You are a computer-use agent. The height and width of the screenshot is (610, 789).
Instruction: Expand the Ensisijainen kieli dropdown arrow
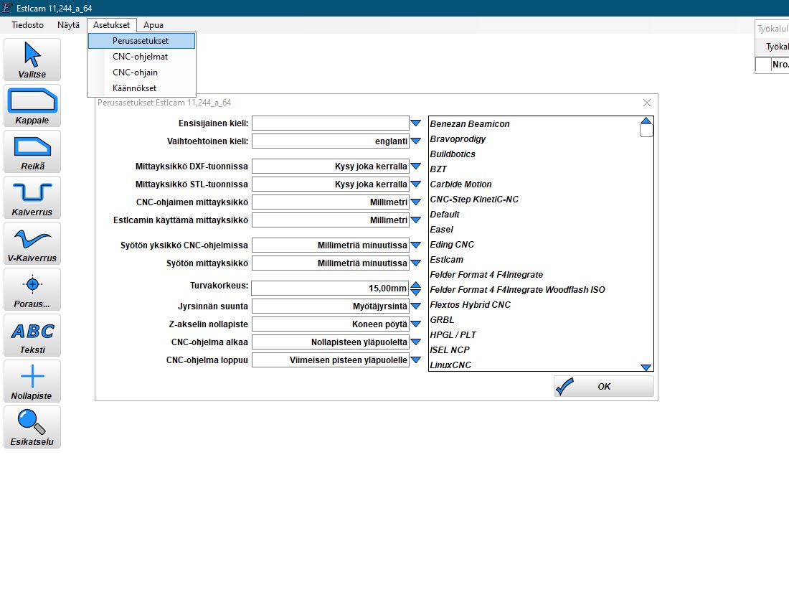click(x=415, y=123)
